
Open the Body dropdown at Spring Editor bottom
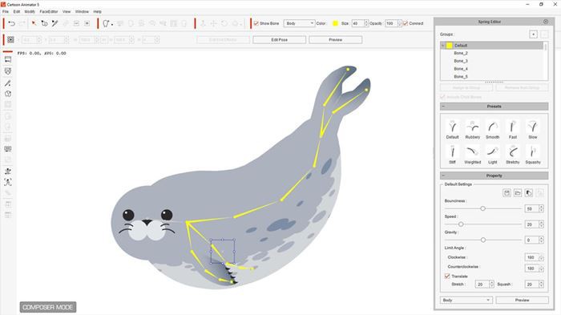tap(466, 300)
